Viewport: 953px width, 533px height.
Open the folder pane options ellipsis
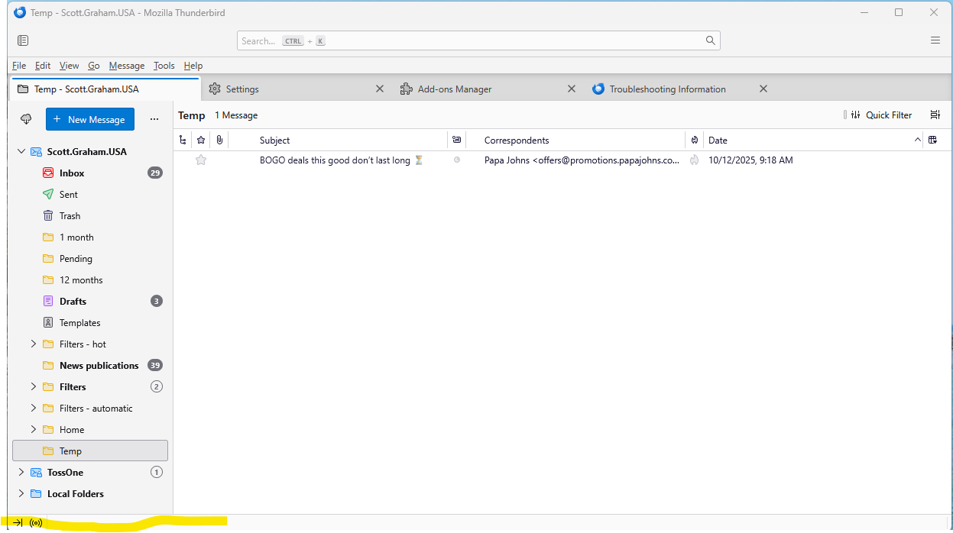pyautogui.click(x=154, y=119)
